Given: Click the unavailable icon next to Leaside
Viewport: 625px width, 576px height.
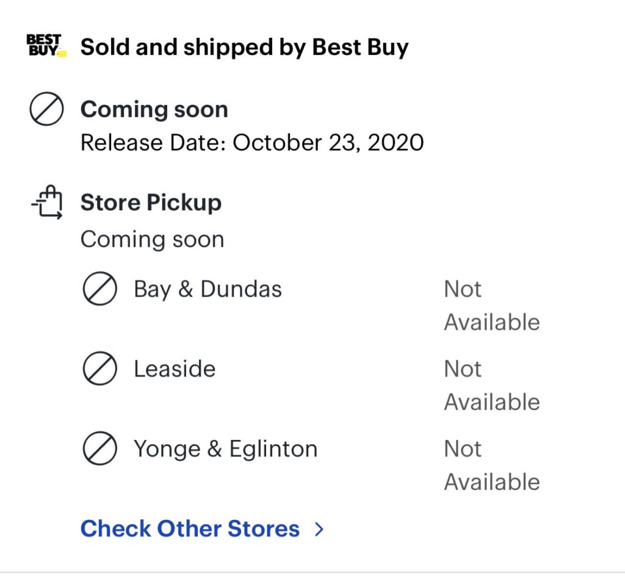Looking at the screenshot, I should click(99, 369).
